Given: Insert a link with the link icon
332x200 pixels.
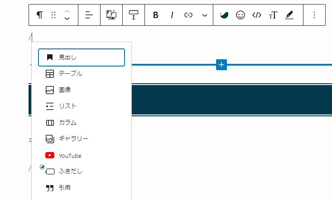Looking at the screenshot, I should click(188, 15).
